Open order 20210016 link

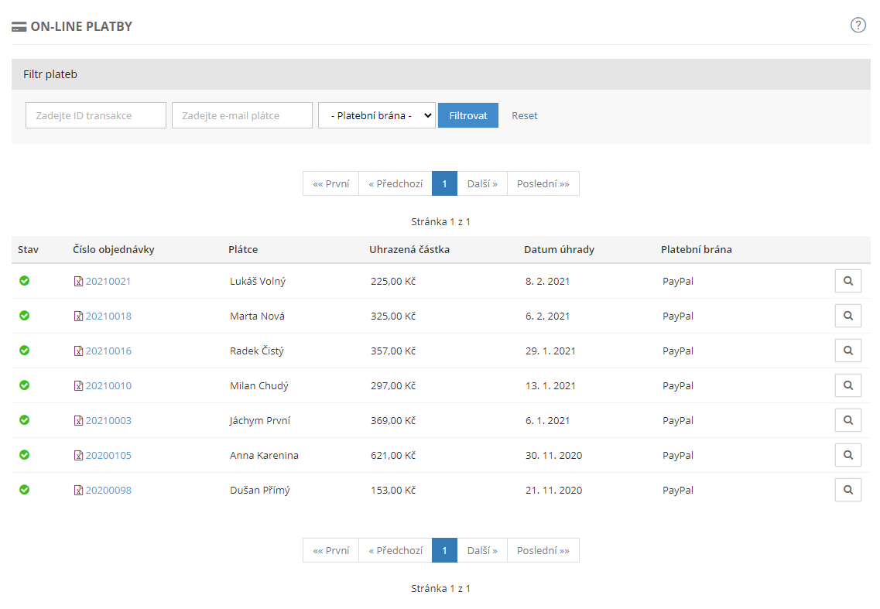click(108, 351)
